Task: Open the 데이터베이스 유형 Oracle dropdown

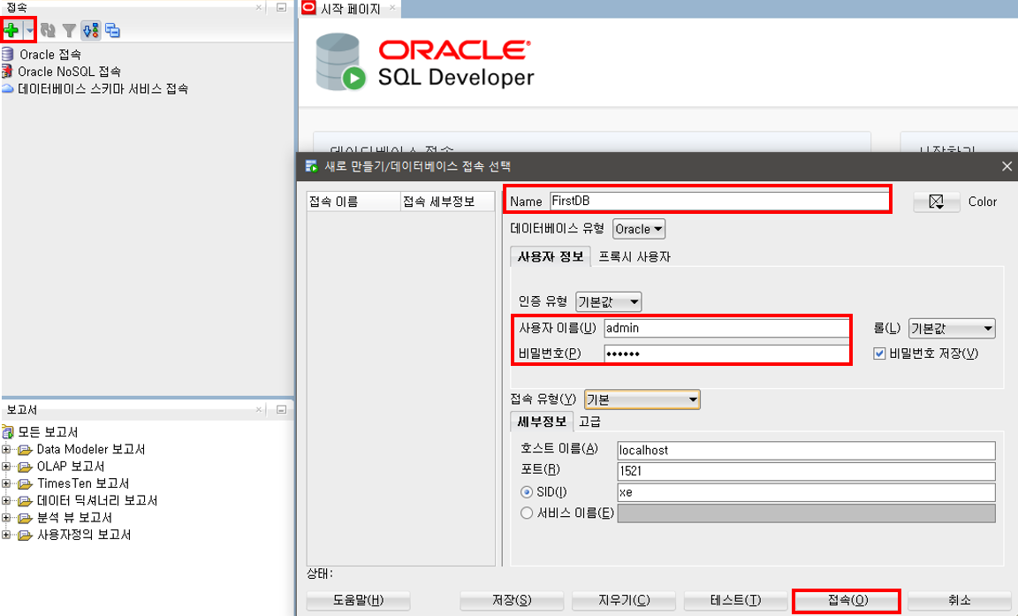Action: [640, 229]
